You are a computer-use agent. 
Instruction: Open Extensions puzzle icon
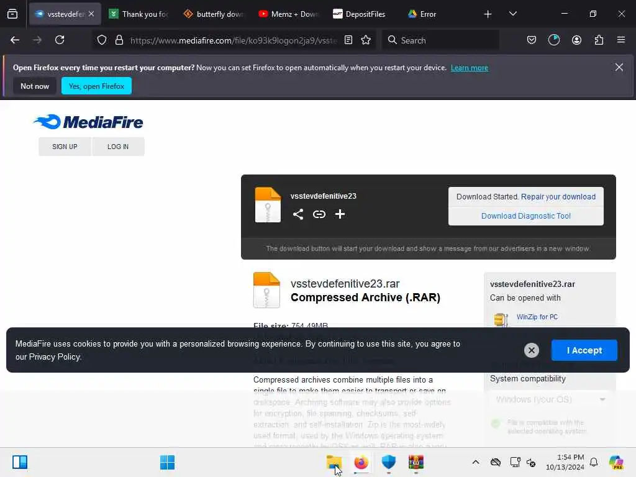(x=599, y=40)
